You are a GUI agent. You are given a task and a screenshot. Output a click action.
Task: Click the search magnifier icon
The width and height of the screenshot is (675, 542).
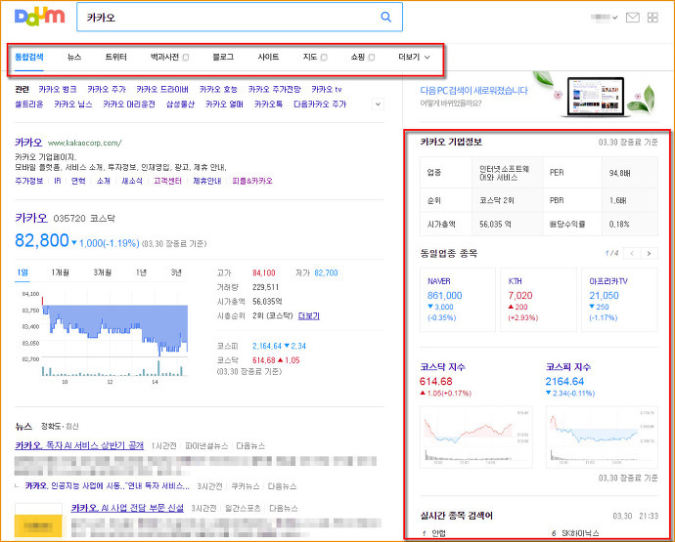pyautogui.click(x=386, y=17)
